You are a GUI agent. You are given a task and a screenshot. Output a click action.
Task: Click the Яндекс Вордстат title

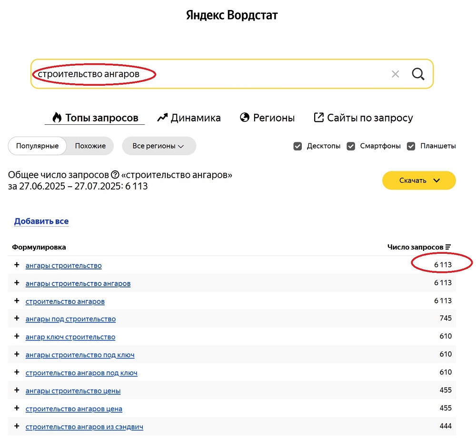[x=232, y=15]
